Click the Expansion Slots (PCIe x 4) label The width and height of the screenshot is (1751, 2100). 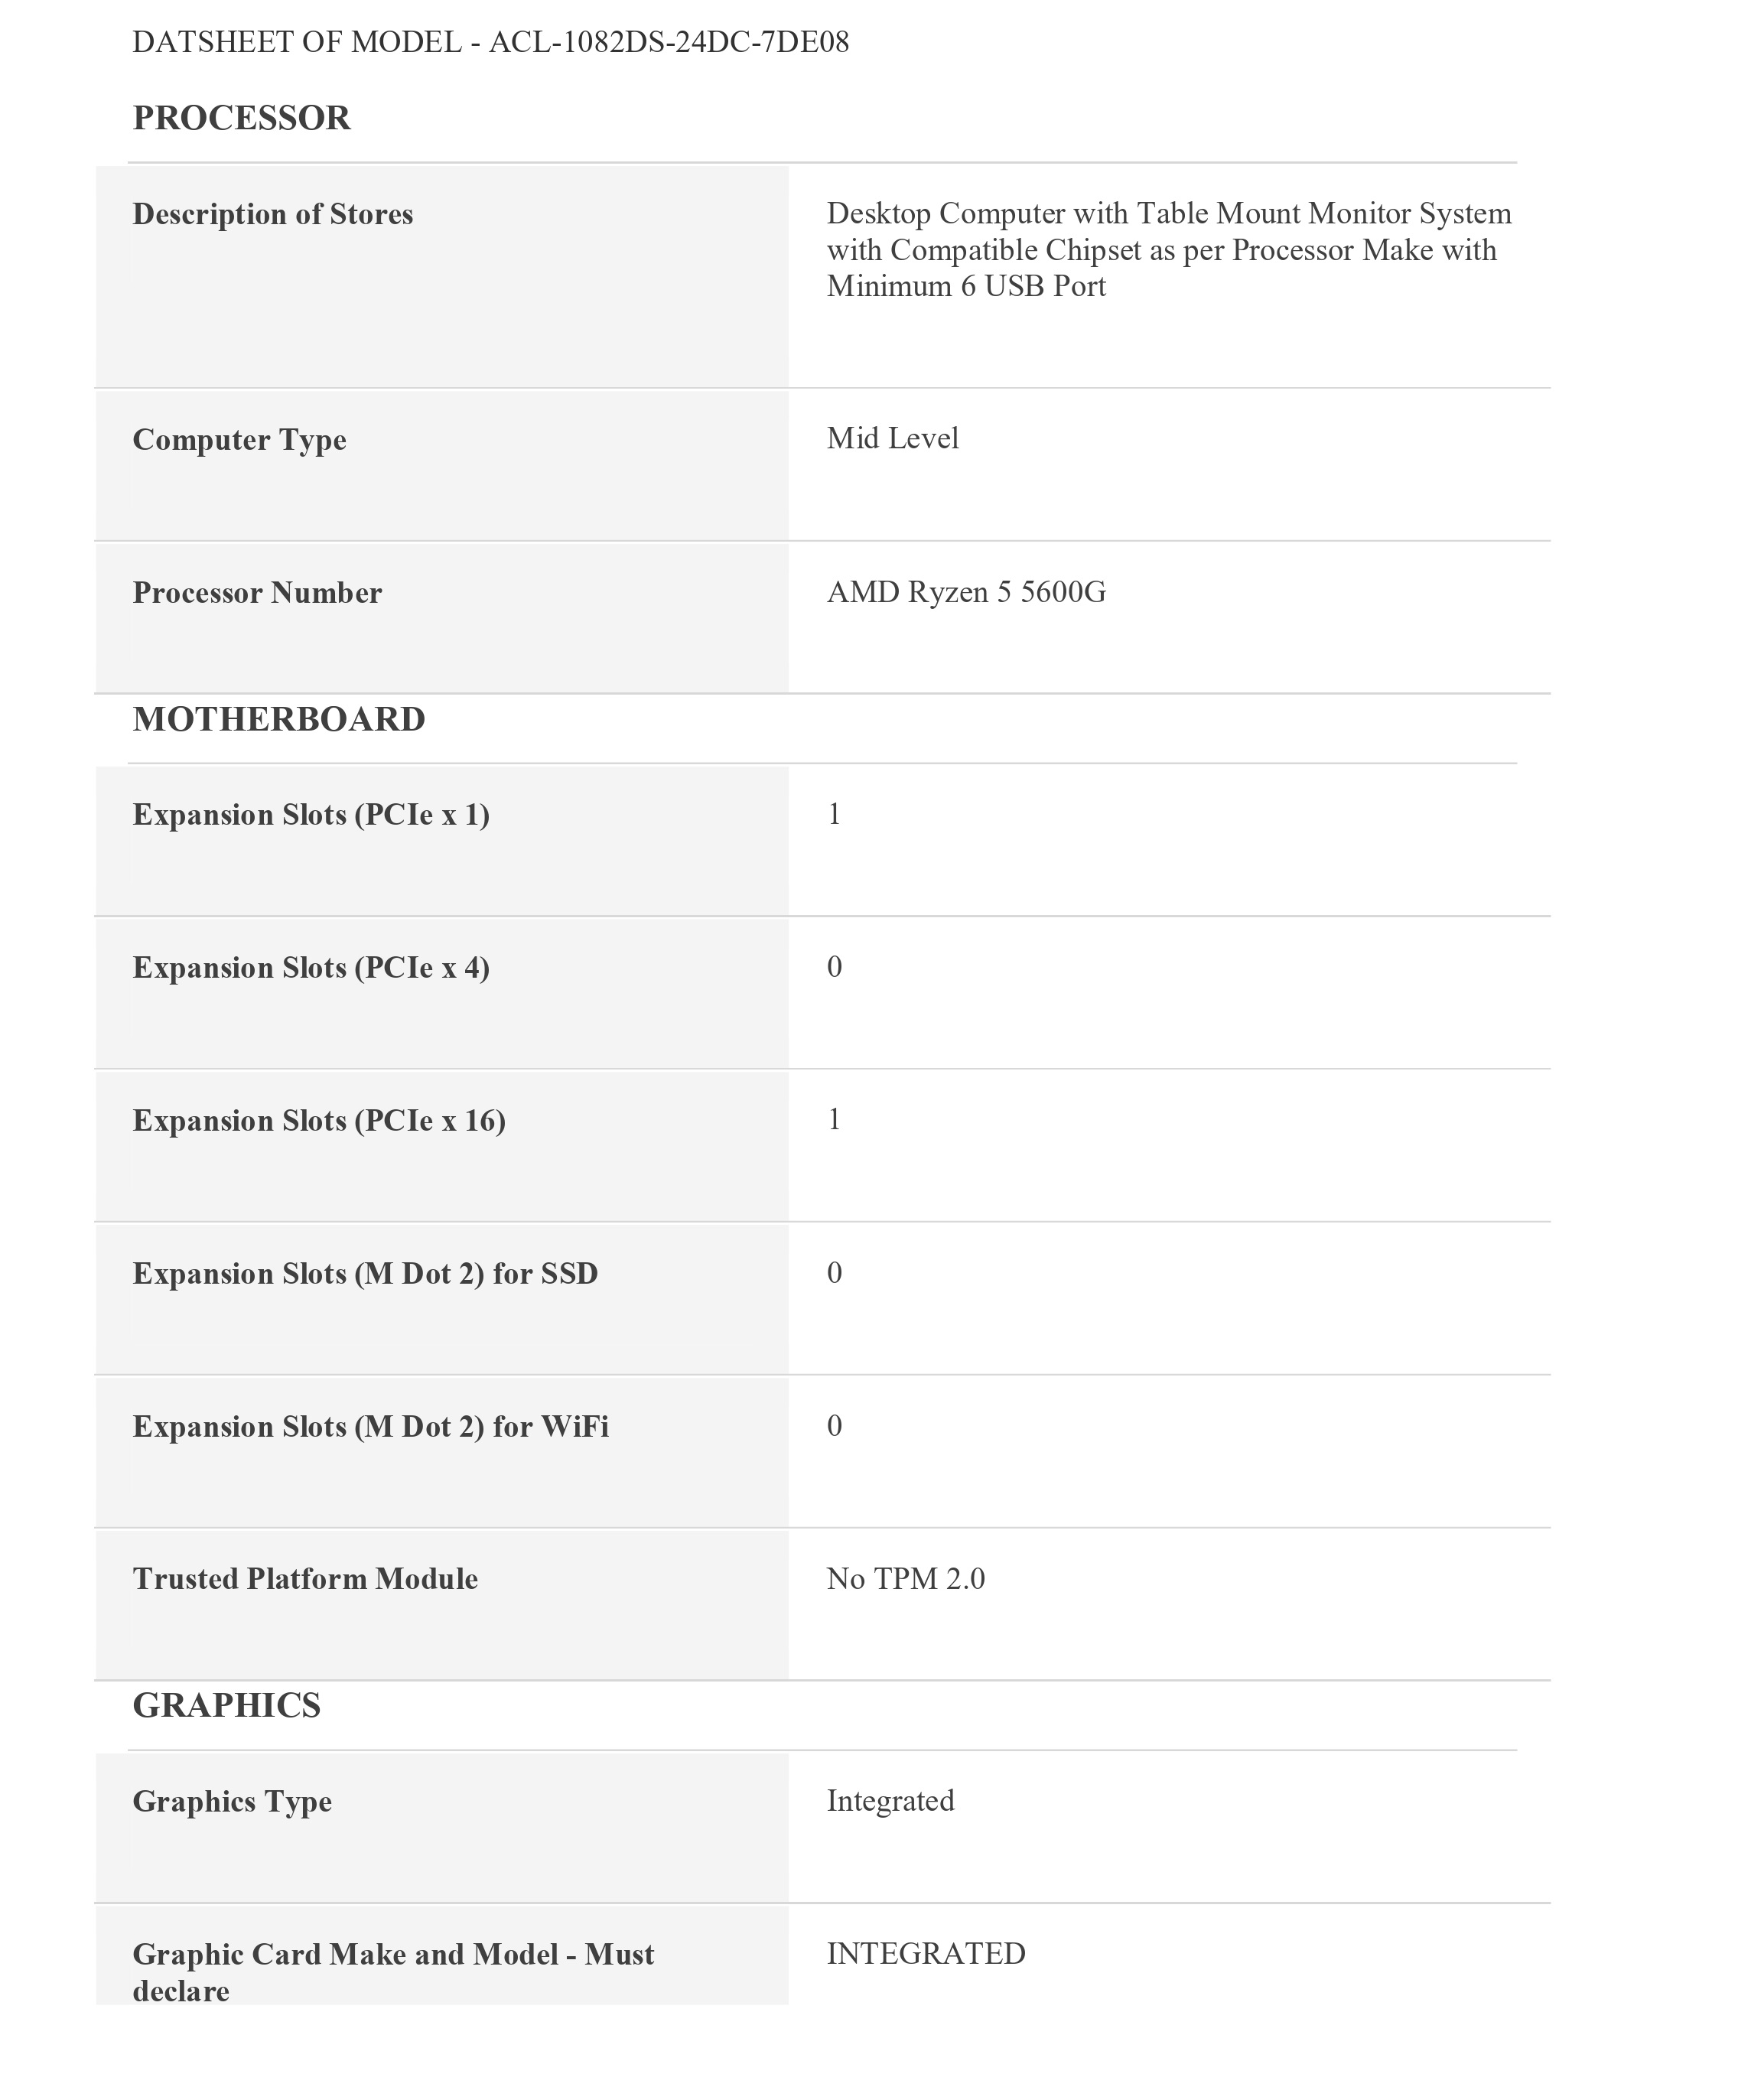click(x=311, y=968)
